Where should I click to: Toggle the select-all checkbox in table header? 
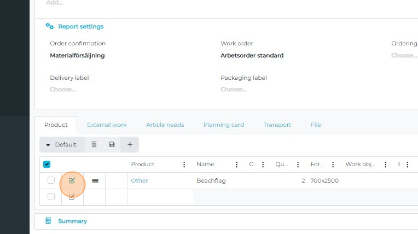coord(47,164)
